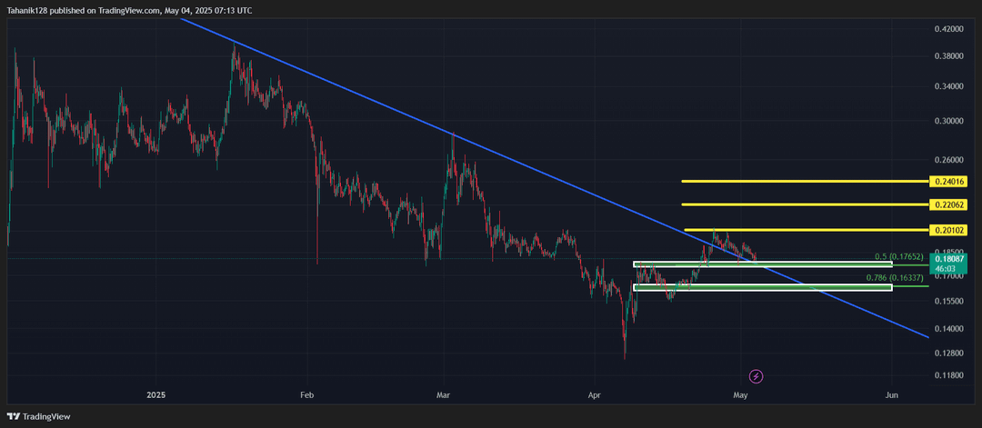982x428 pixels.
Task: Select the 0.20102 yellow price label
Action: click(x=950, y=230)
